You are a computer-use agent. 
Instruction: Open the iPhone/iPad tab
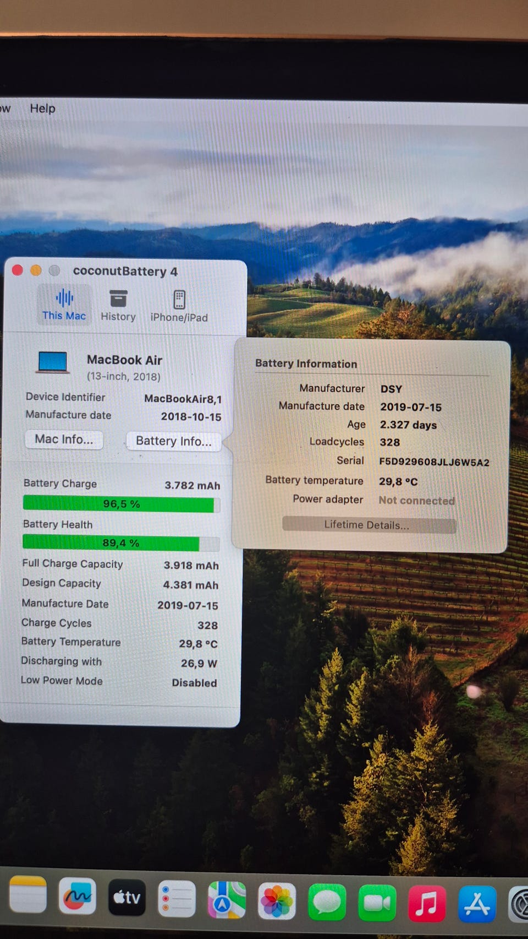click(x=179, y=306)
